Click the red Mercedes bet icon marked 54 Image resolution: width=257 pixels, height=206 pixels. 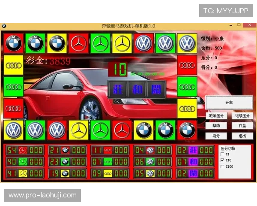23,150
